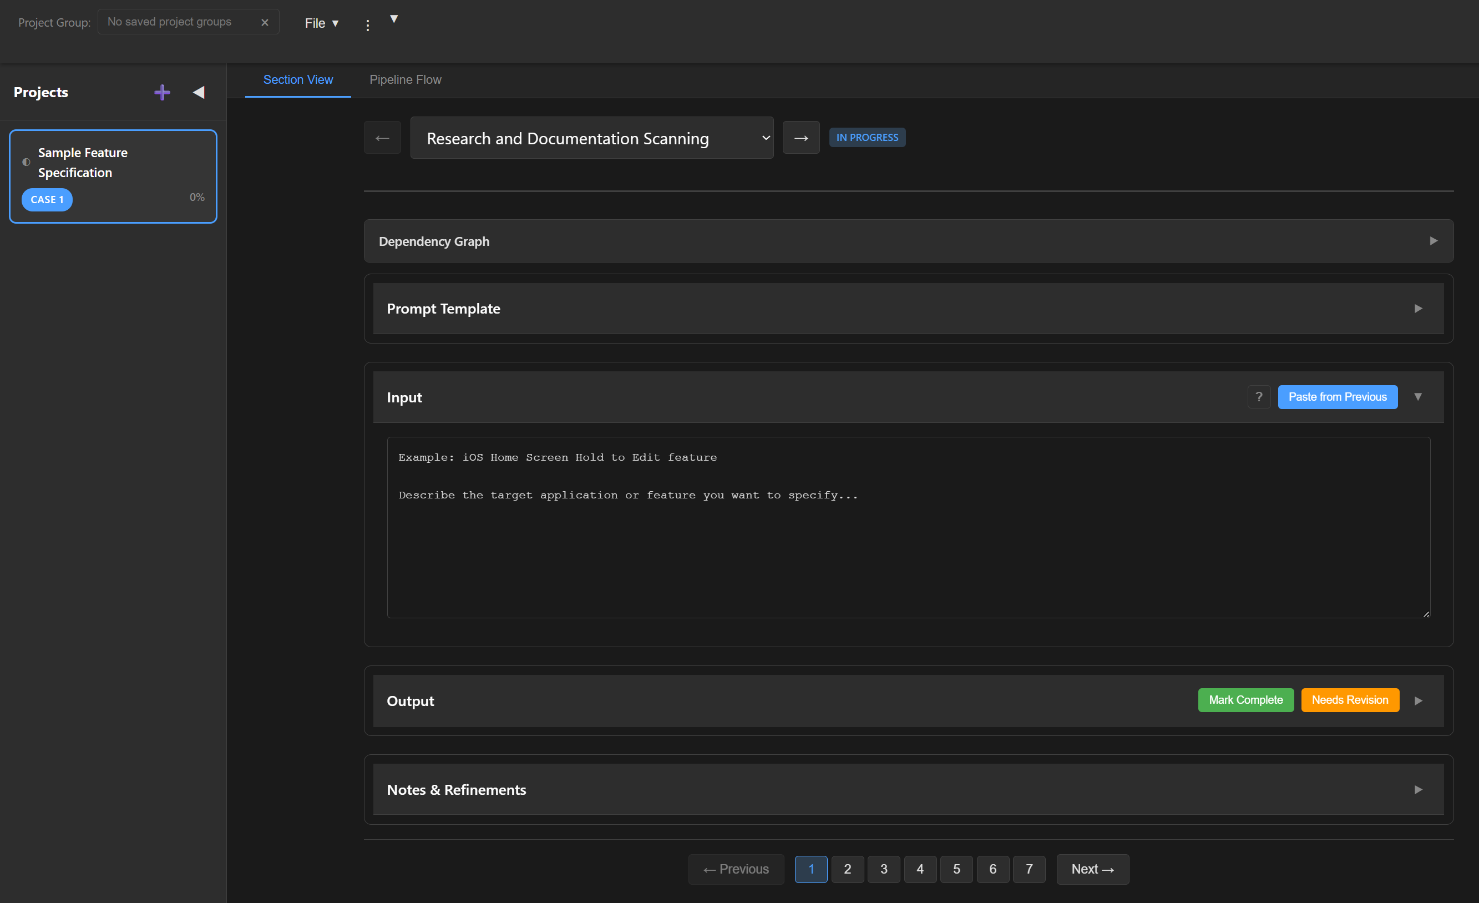Viewport: 1479px width, 903px height.
Task: Expand the Output section
Action: tap(1419, 700)
